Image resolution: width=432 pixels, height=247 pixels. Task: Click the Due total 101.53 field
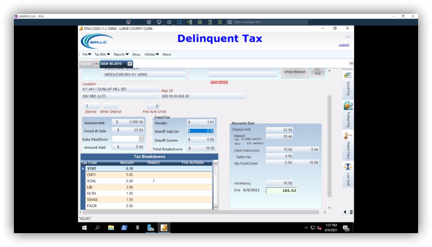click(281, 190)
